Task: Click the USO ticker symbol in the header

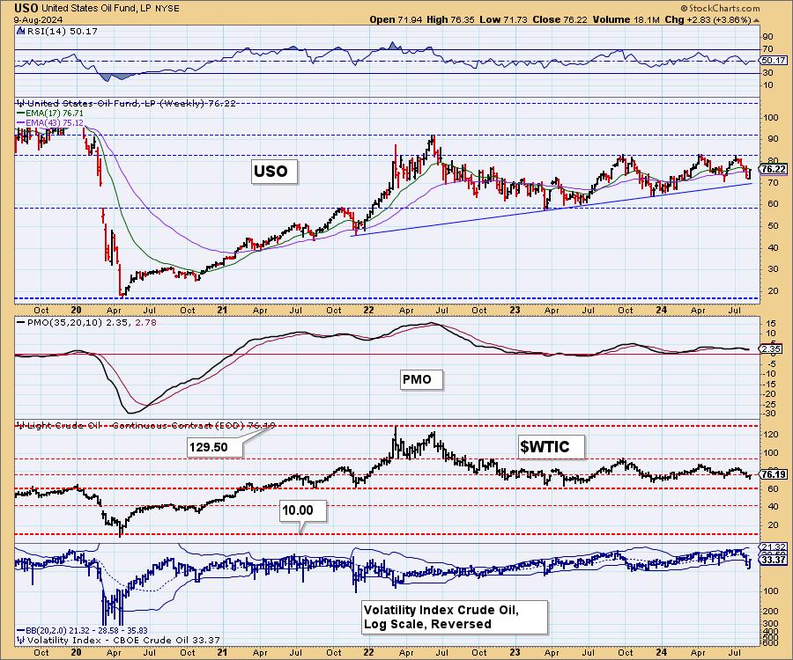Action: (26, 8)
